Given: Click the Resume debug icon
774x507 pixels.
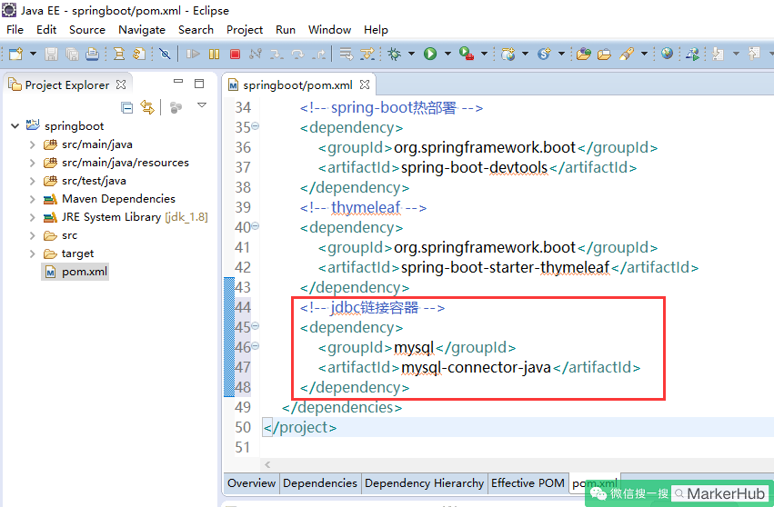Looking at the screenshot, I should [x=193, y=54].
